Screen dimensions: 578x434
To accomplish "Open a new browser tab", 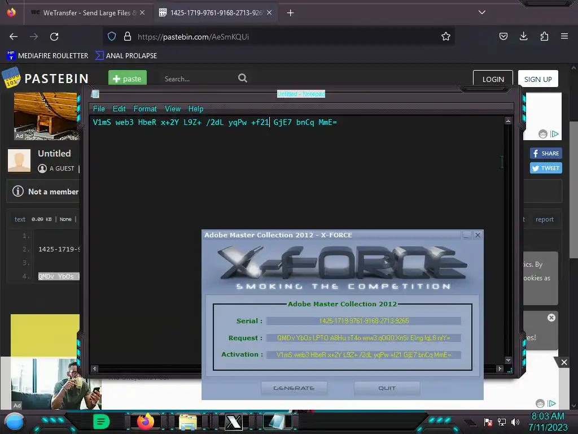I will point(291,13).
